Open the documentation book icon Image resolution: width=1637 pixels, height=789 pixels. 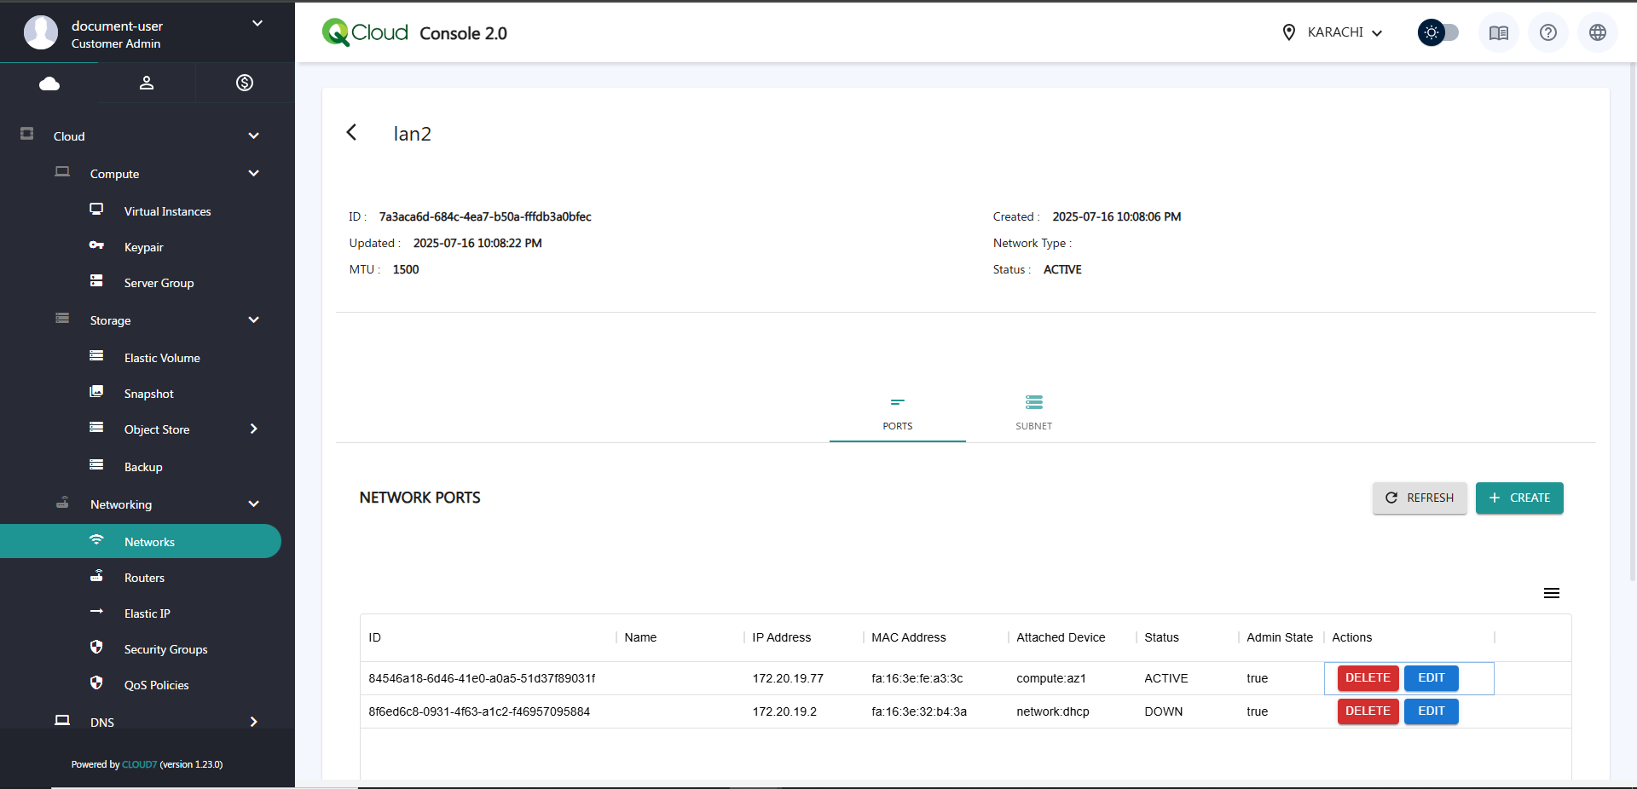point(1498,33)
